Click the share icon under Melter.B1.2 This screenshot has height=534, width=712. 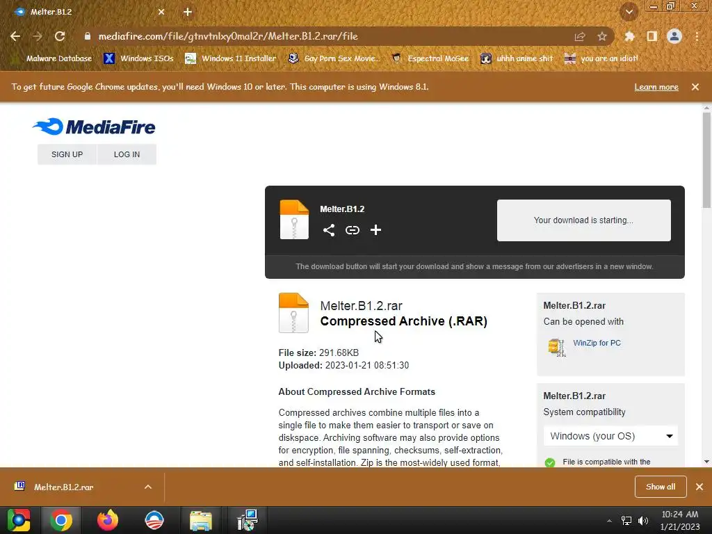(x=329, y=230)
